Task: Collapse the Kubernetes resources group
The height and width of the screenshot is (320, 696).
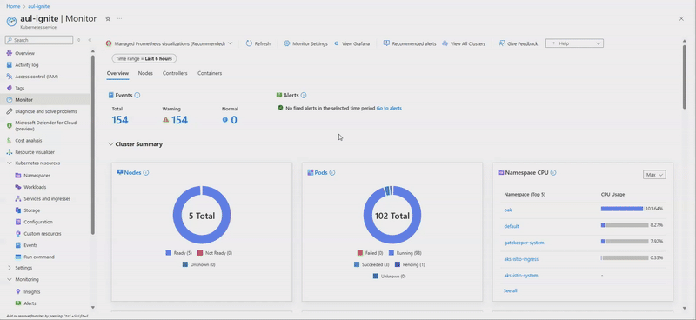Action: tap(10, 163)
